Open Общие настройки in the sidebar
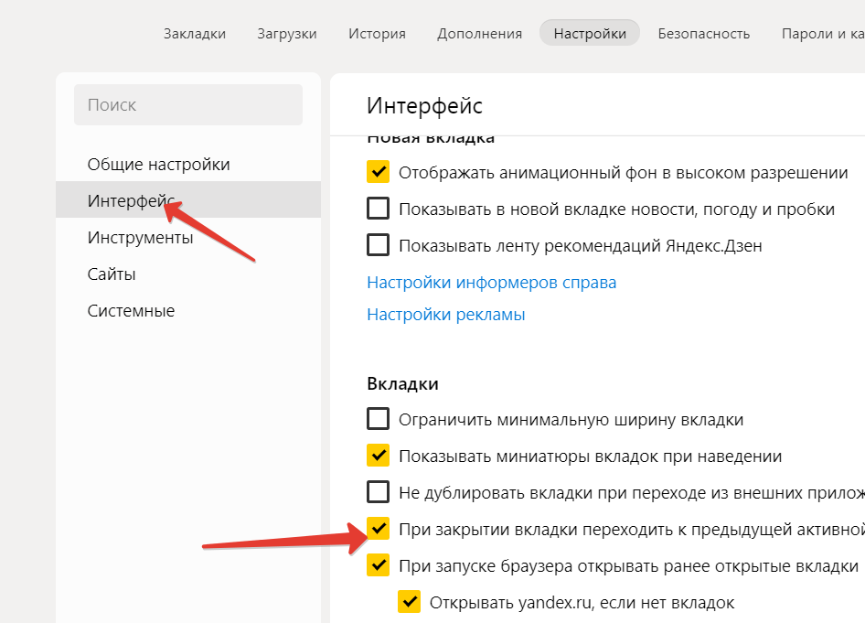The height and width of the screenshot is (623, 865). click(158, 165)
